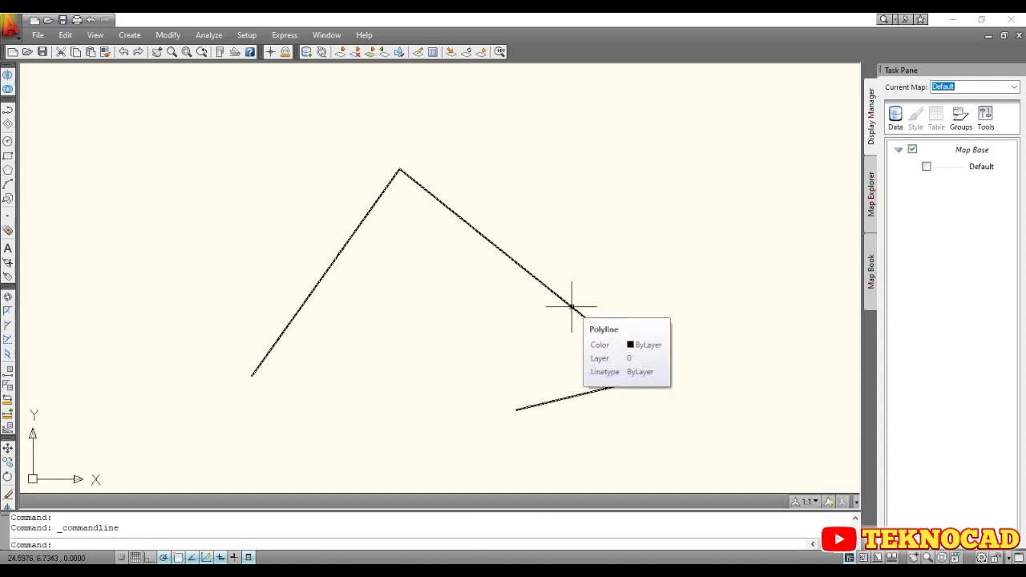
Task: Open Help with the question mark icon
Action: point(250,52)
